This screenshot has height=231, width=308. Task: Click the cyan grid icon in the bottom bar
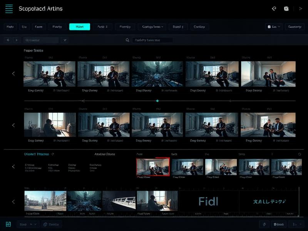point(8,224)
